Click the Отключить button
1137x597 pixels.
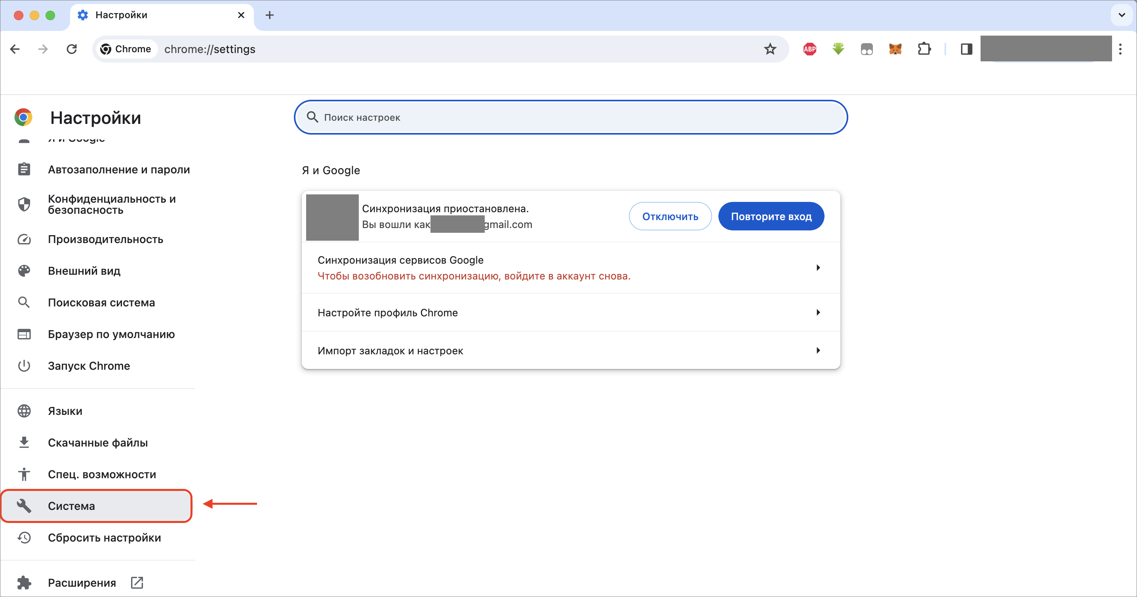pyautogui.click(x=670, y=216)
